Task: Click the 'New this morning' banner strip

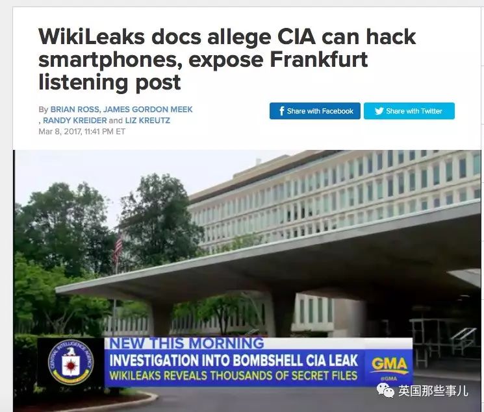Action: tap(186, 343)
